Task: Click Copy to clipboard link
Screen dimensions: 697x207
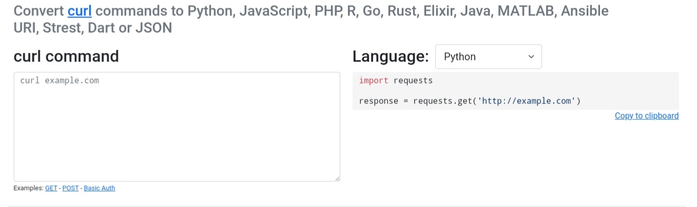Action: pyautogui.click(x=647, y=116)
